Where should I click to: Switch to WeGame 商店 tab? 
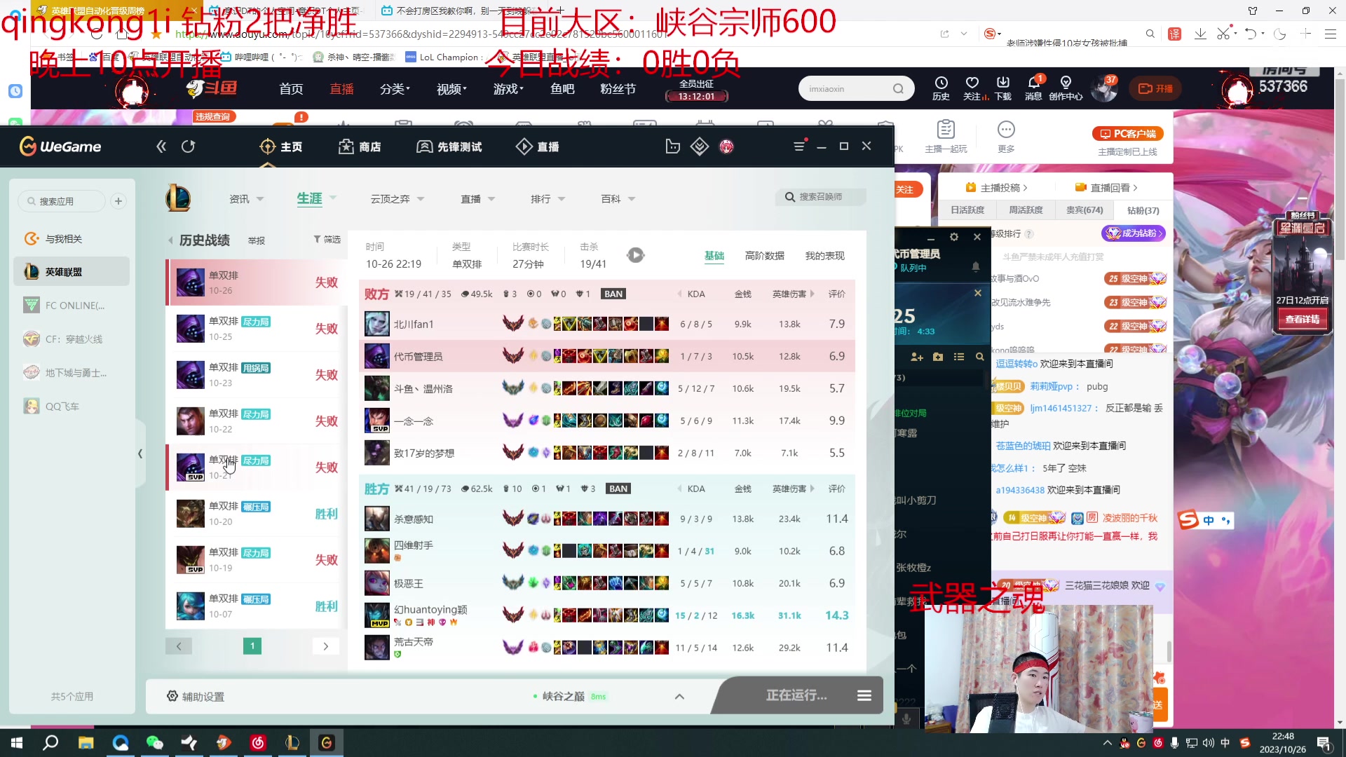(360, 146)
